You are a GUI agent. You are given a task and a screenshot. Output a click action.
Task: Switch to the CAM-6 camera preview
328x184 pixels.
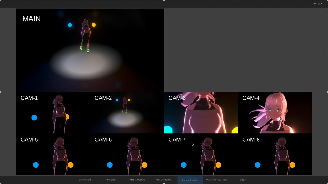click(127, 154)
